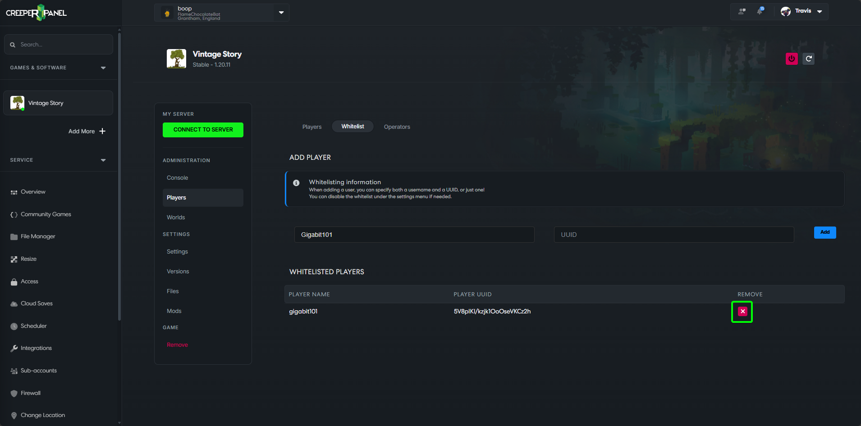Open the Firewall page

(x=31, y=393)
